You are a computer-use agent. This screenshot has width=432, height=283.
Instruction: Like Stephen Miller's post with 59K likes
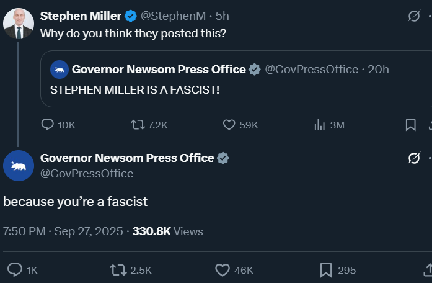coord(240,125)
